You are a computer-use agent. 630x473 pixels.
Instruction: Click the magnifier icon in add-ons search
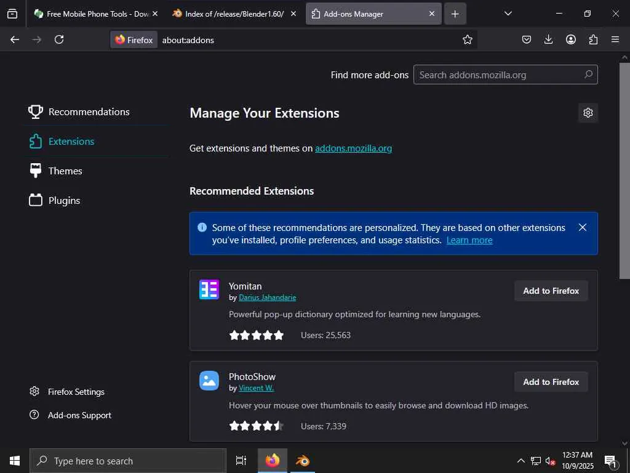(x=588, y=75)
